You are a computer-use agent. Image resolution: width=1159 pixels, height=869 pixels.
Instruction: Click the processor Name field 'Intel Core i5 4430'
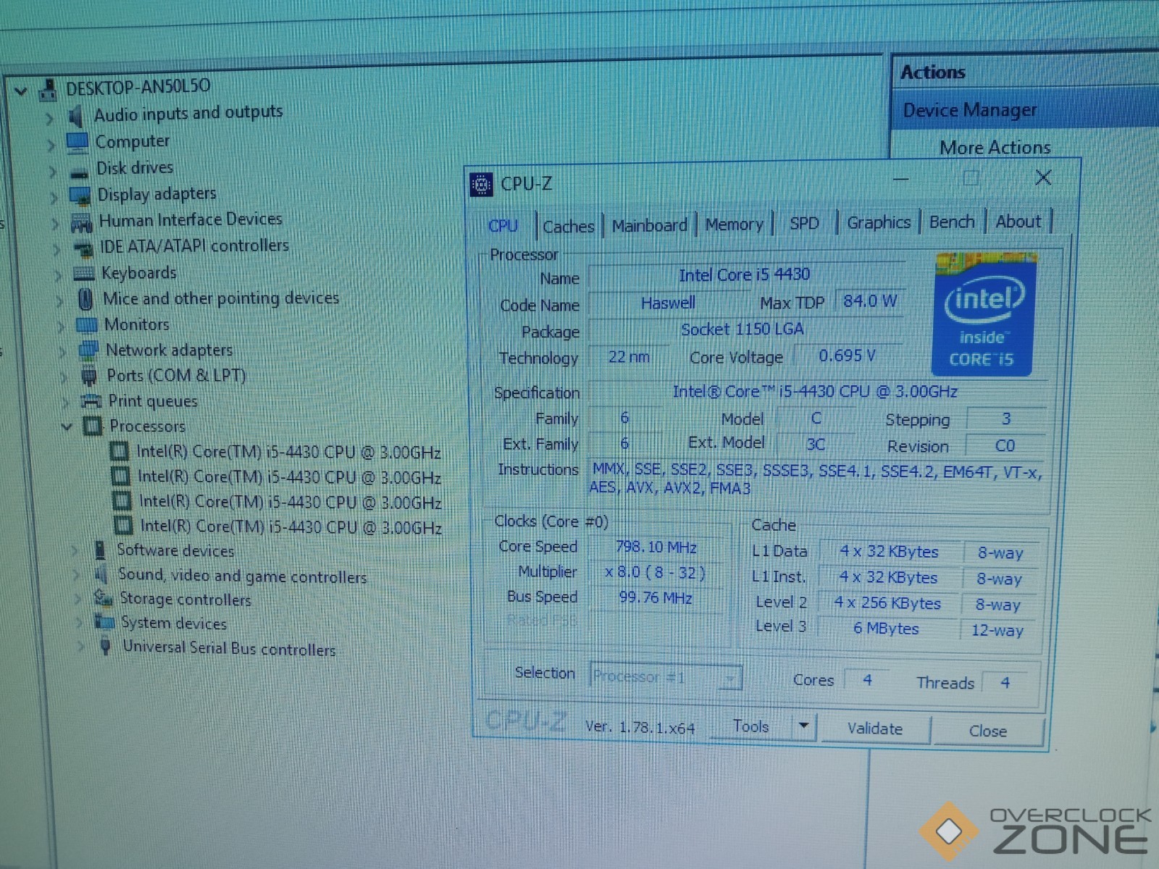[x=745, y=275]
